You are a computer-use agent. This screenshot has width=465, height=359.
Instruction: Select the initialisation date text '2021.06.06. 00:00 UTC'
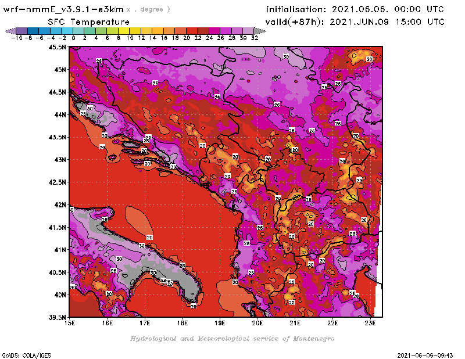388,9
